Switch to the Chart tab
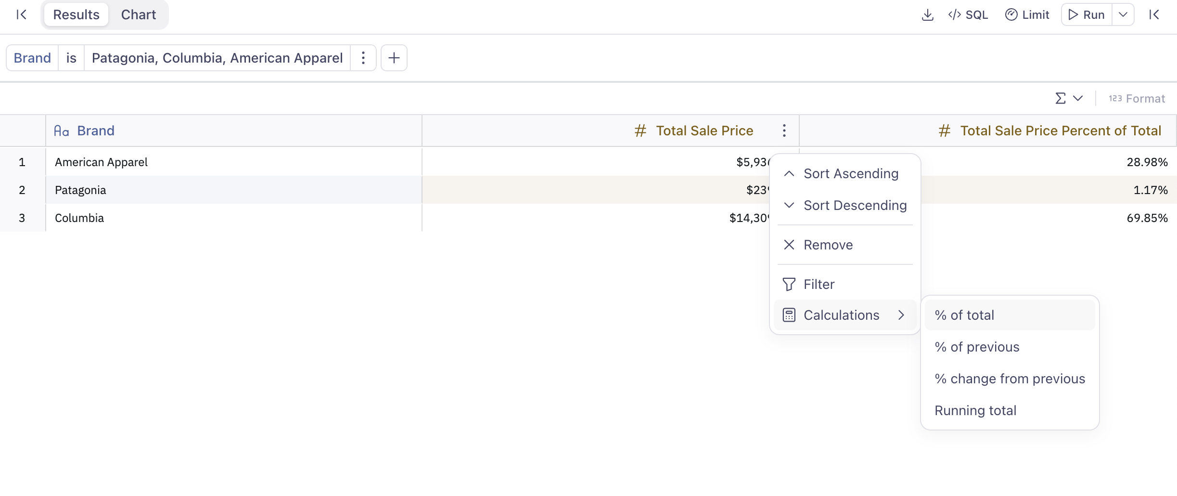 pos(139,15)
